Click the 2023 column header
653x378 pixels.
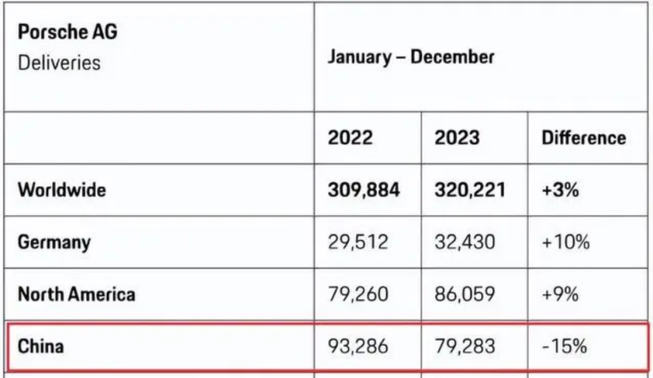click(x=456, y=138)
